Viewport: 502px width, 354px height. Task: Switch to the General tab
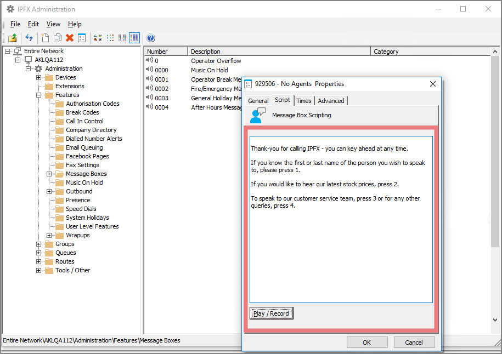(258, 101)
